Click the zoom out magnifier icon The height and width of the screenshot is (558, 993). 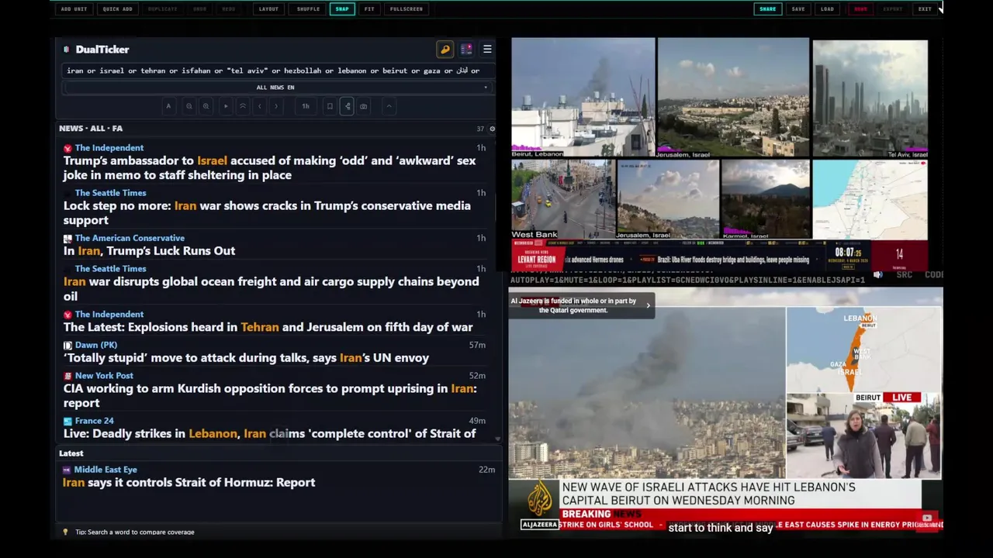point(189,106)
